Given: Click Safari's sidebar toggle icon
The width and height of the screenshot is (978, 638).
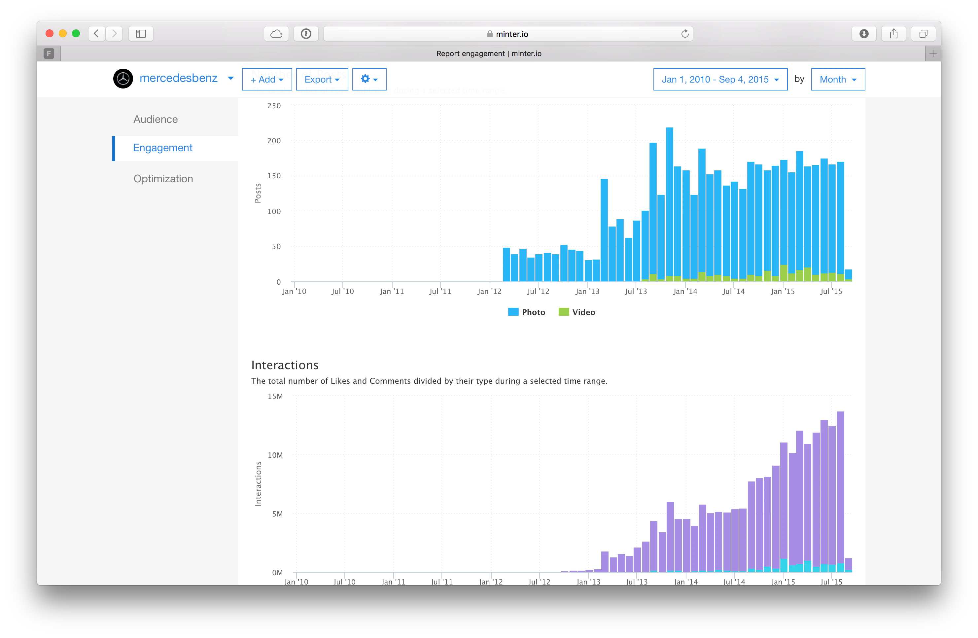Looking at the screenshot, I should tap(141, 34).
